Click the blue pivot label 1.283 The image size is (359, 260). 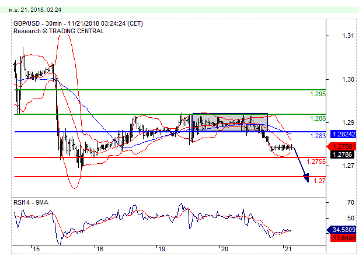coord(318,136)
